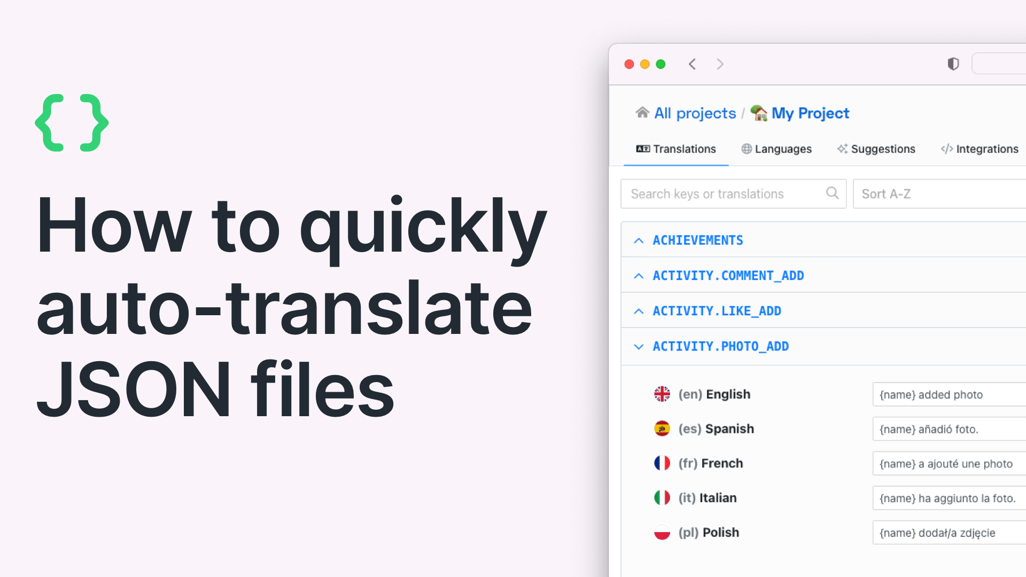Collapse the ACTIVITY.COMMENT_ADD section
This screenshot has width=1026, height=577.
pos(639,276)
